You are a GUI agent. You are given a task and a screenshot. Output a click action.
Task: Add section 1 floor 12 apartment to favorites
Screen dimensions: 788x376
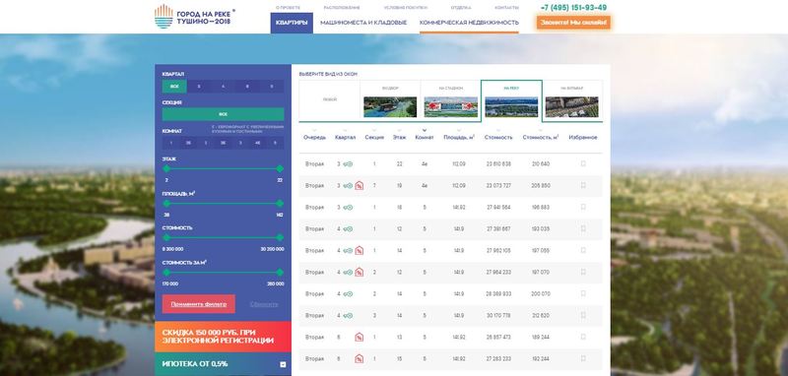click(583, 228)
